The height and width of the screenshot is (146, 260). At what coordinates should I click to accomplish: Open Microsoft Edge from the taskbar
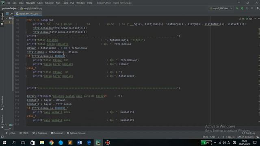click(x=89, y=142)
